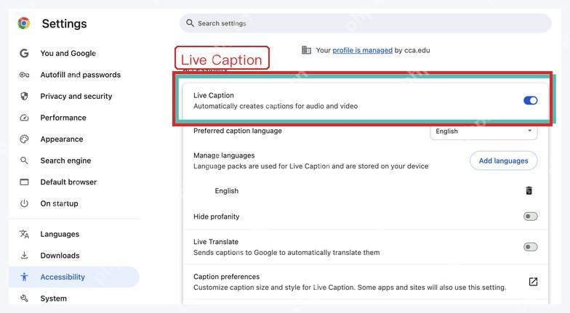The width and height of the screenshot is (570, 313).
Task: Click the Settings page title
Action: point(64,23)
